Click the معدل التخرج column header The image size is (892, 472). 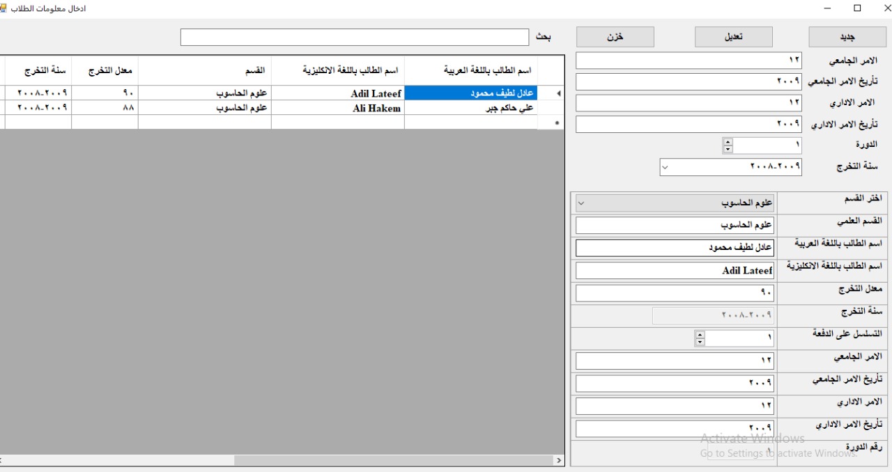tap(105, 71)
